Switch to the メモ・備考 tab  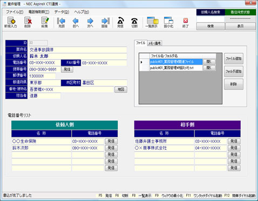pyautogui.click(x=154, y=43)
